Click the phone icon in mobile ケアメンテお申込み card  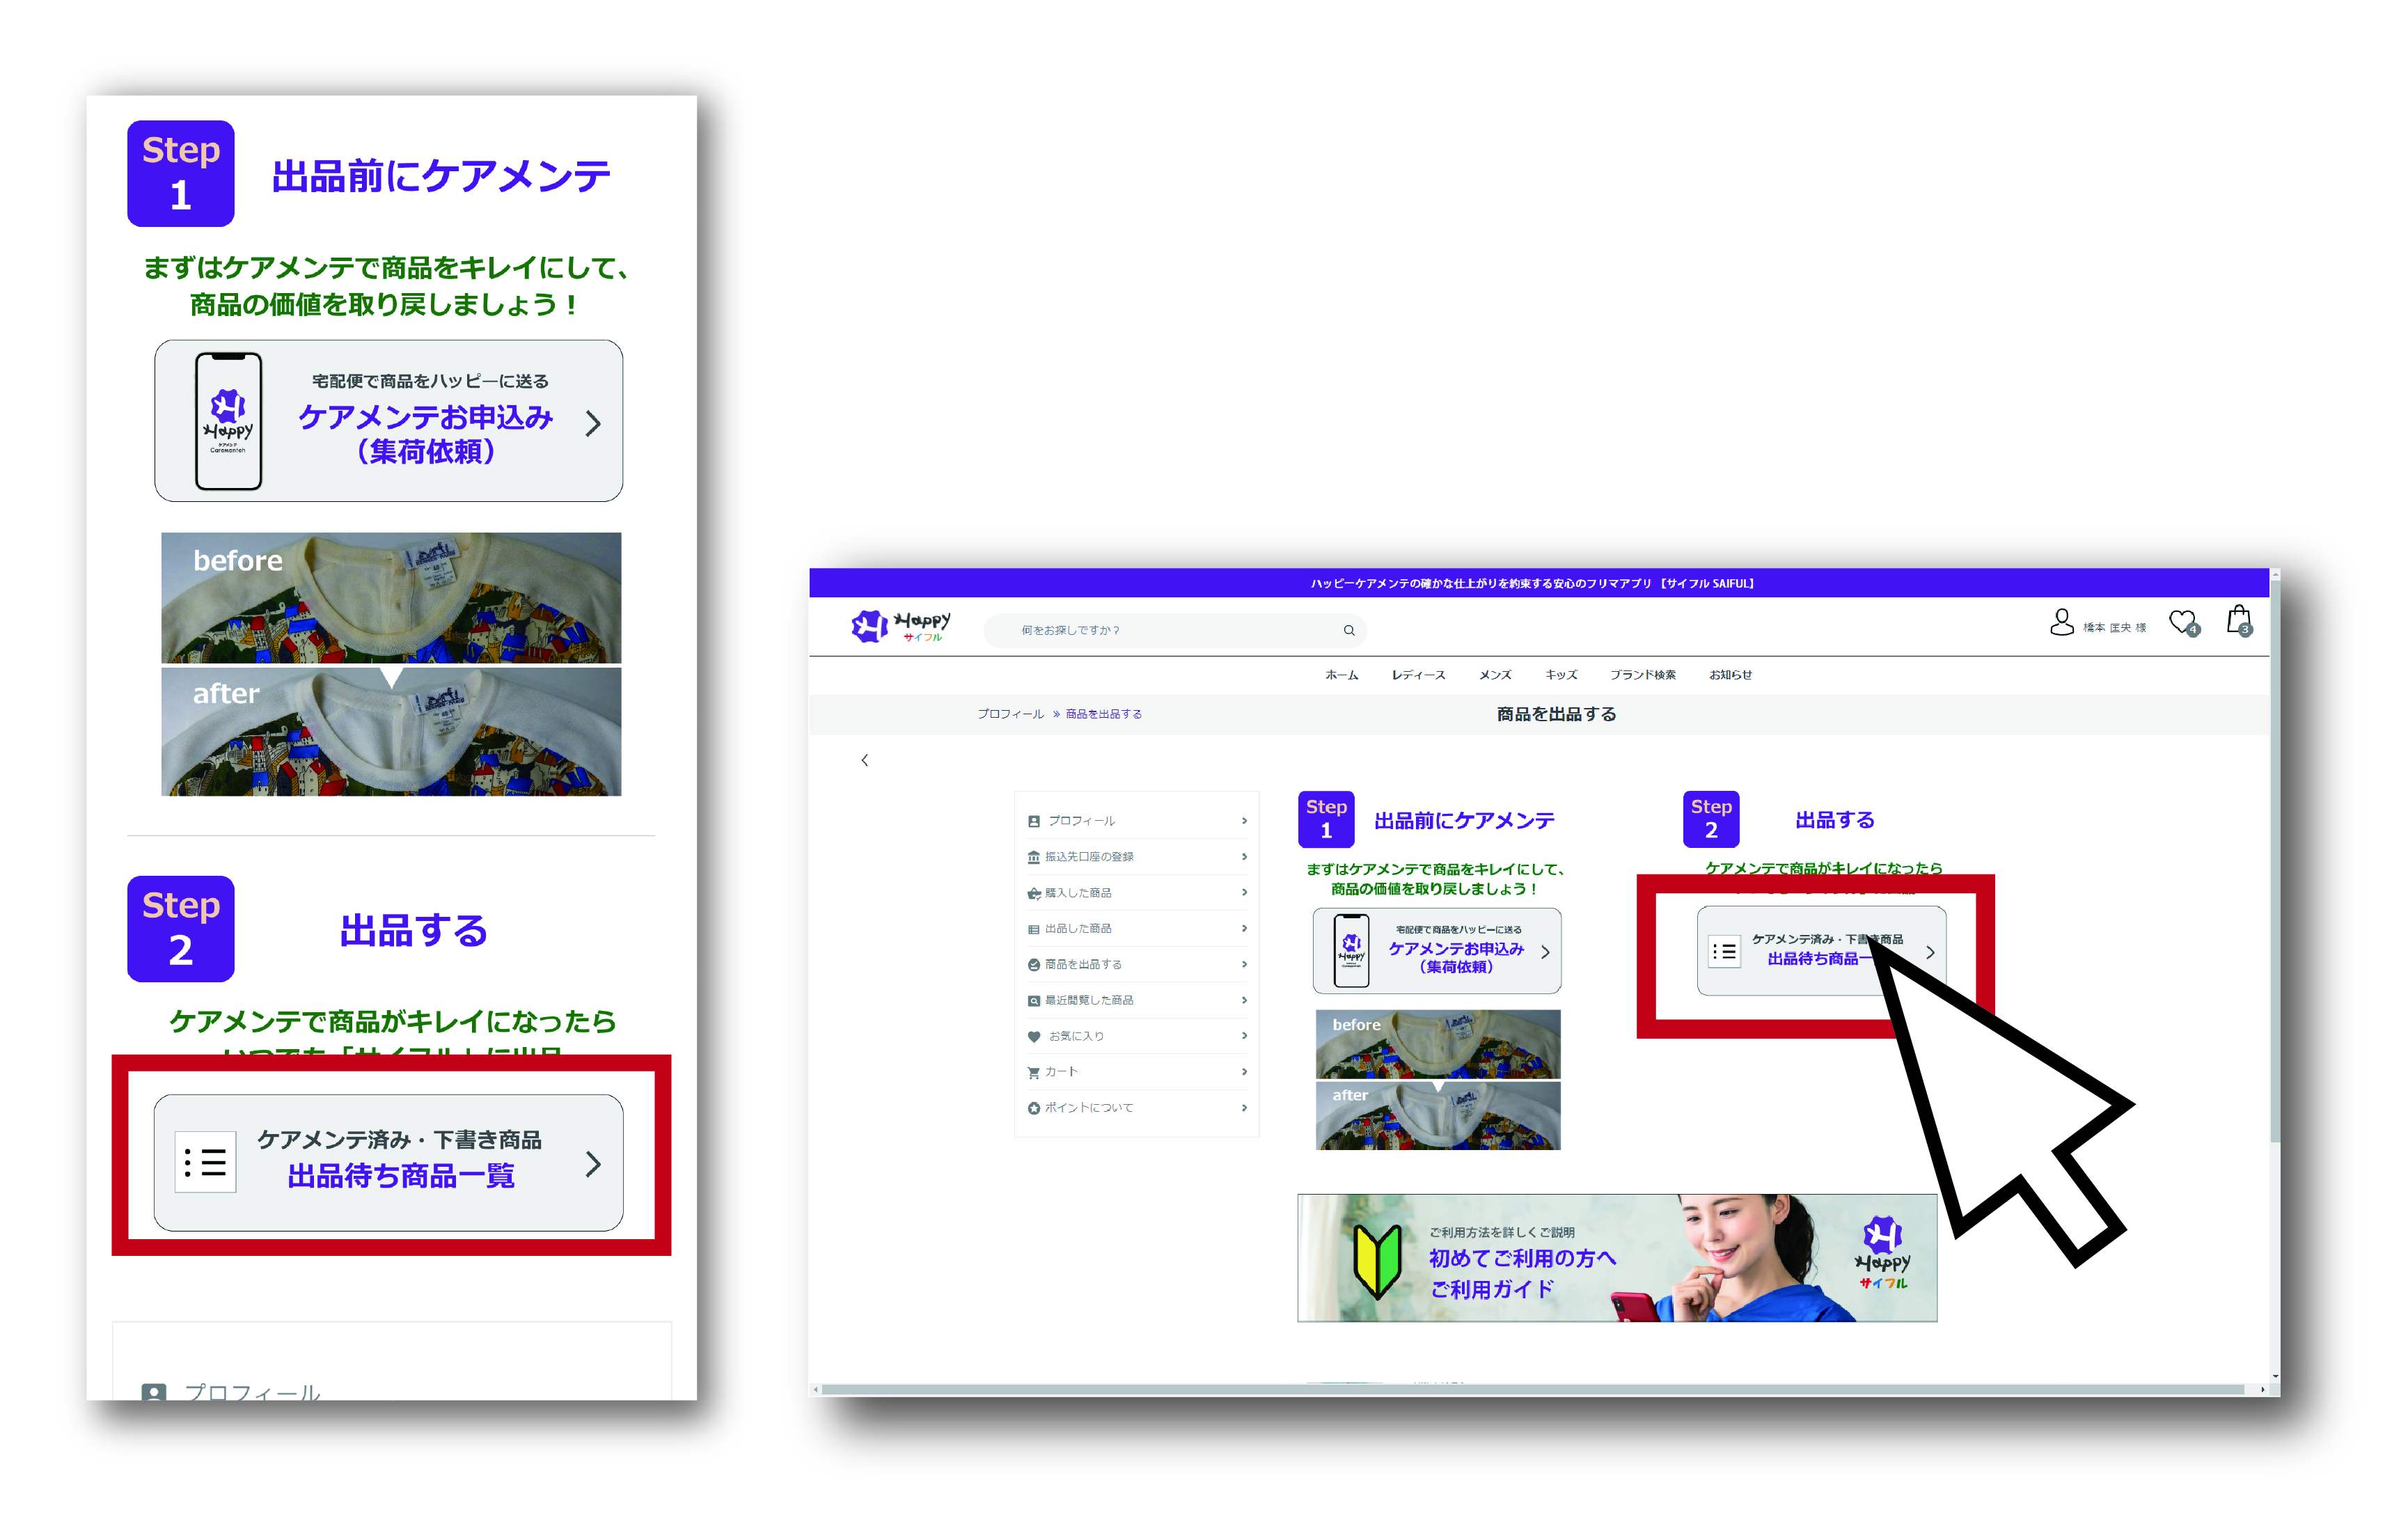pyautogui.click(x=228, y=421)
